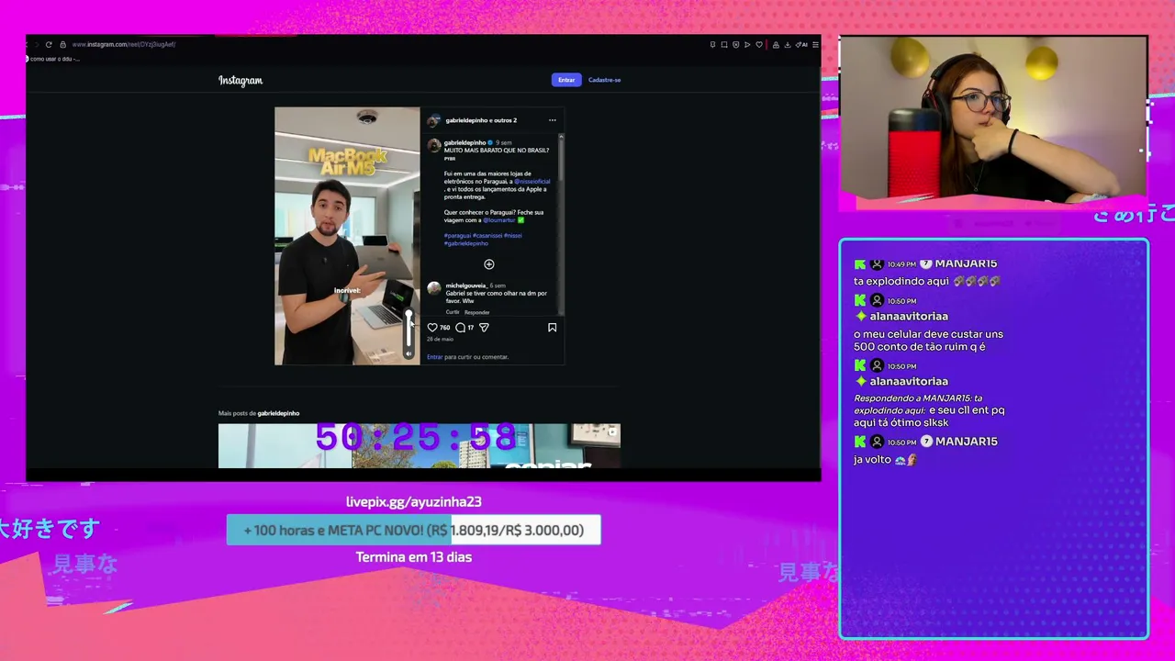Open the browser extensions icon
Image resolution: width=1175 pixels, height=661 pixels.
pyautogui.click(x=776, y=44)
